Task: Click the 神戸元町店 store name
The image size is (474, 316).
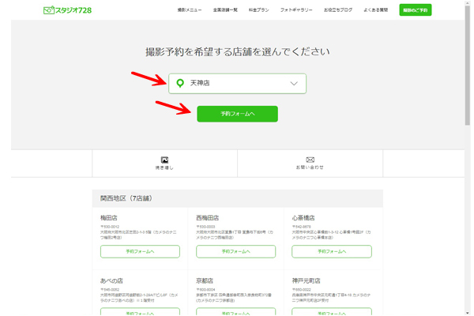Action: (307, 280)
